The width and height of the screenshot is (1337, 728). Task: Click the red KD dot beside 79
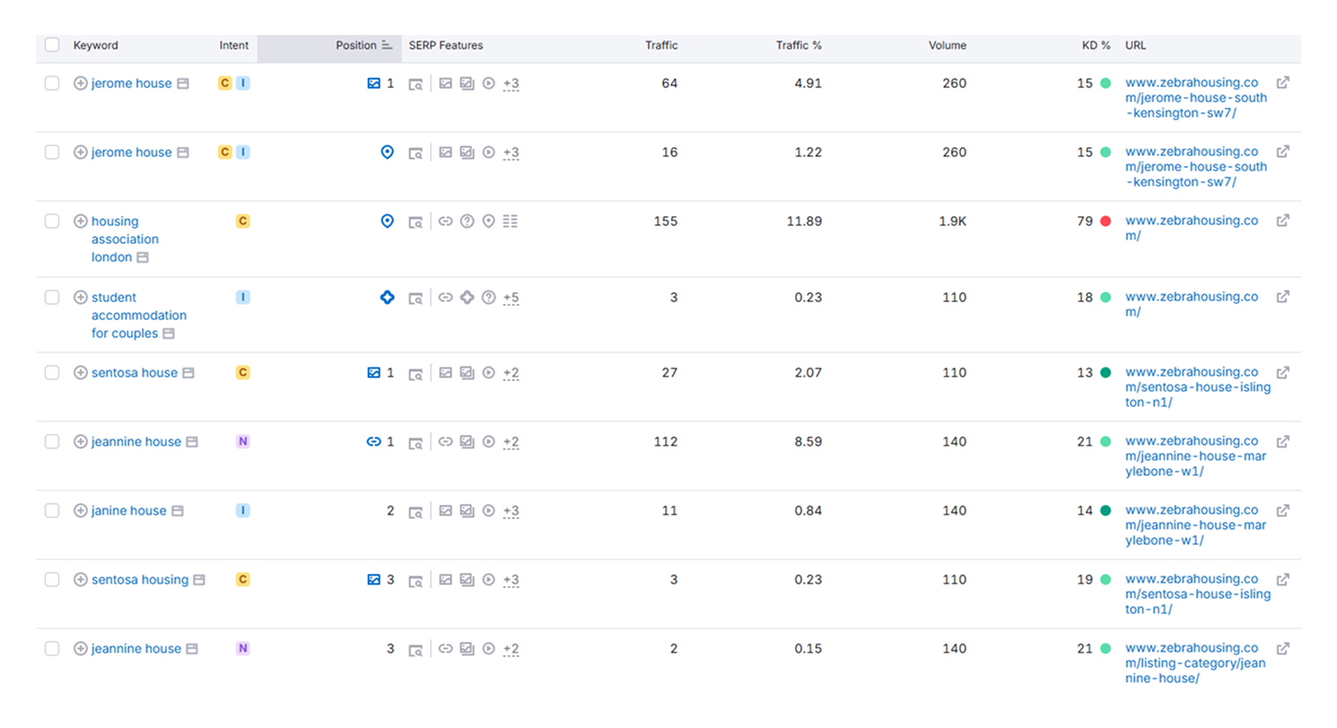point(1105,221)
